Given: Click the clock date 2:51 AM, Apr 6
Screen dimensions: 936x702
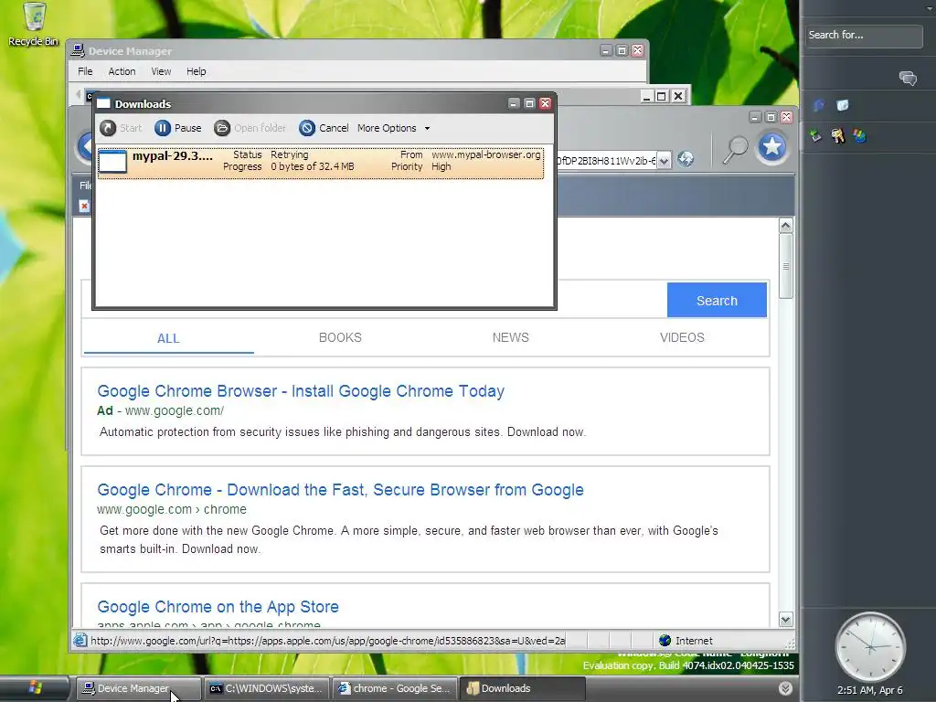Looking at the screenshot, I should click(x=870, y=690).
